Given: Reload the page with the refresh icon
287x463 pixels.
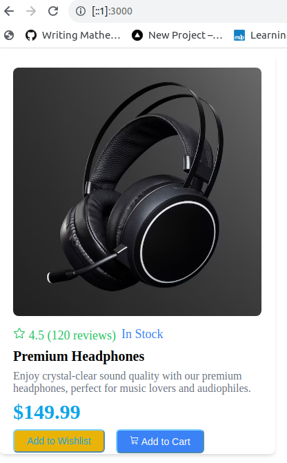Looking at the screenshot, I should (x=53, y=11).
